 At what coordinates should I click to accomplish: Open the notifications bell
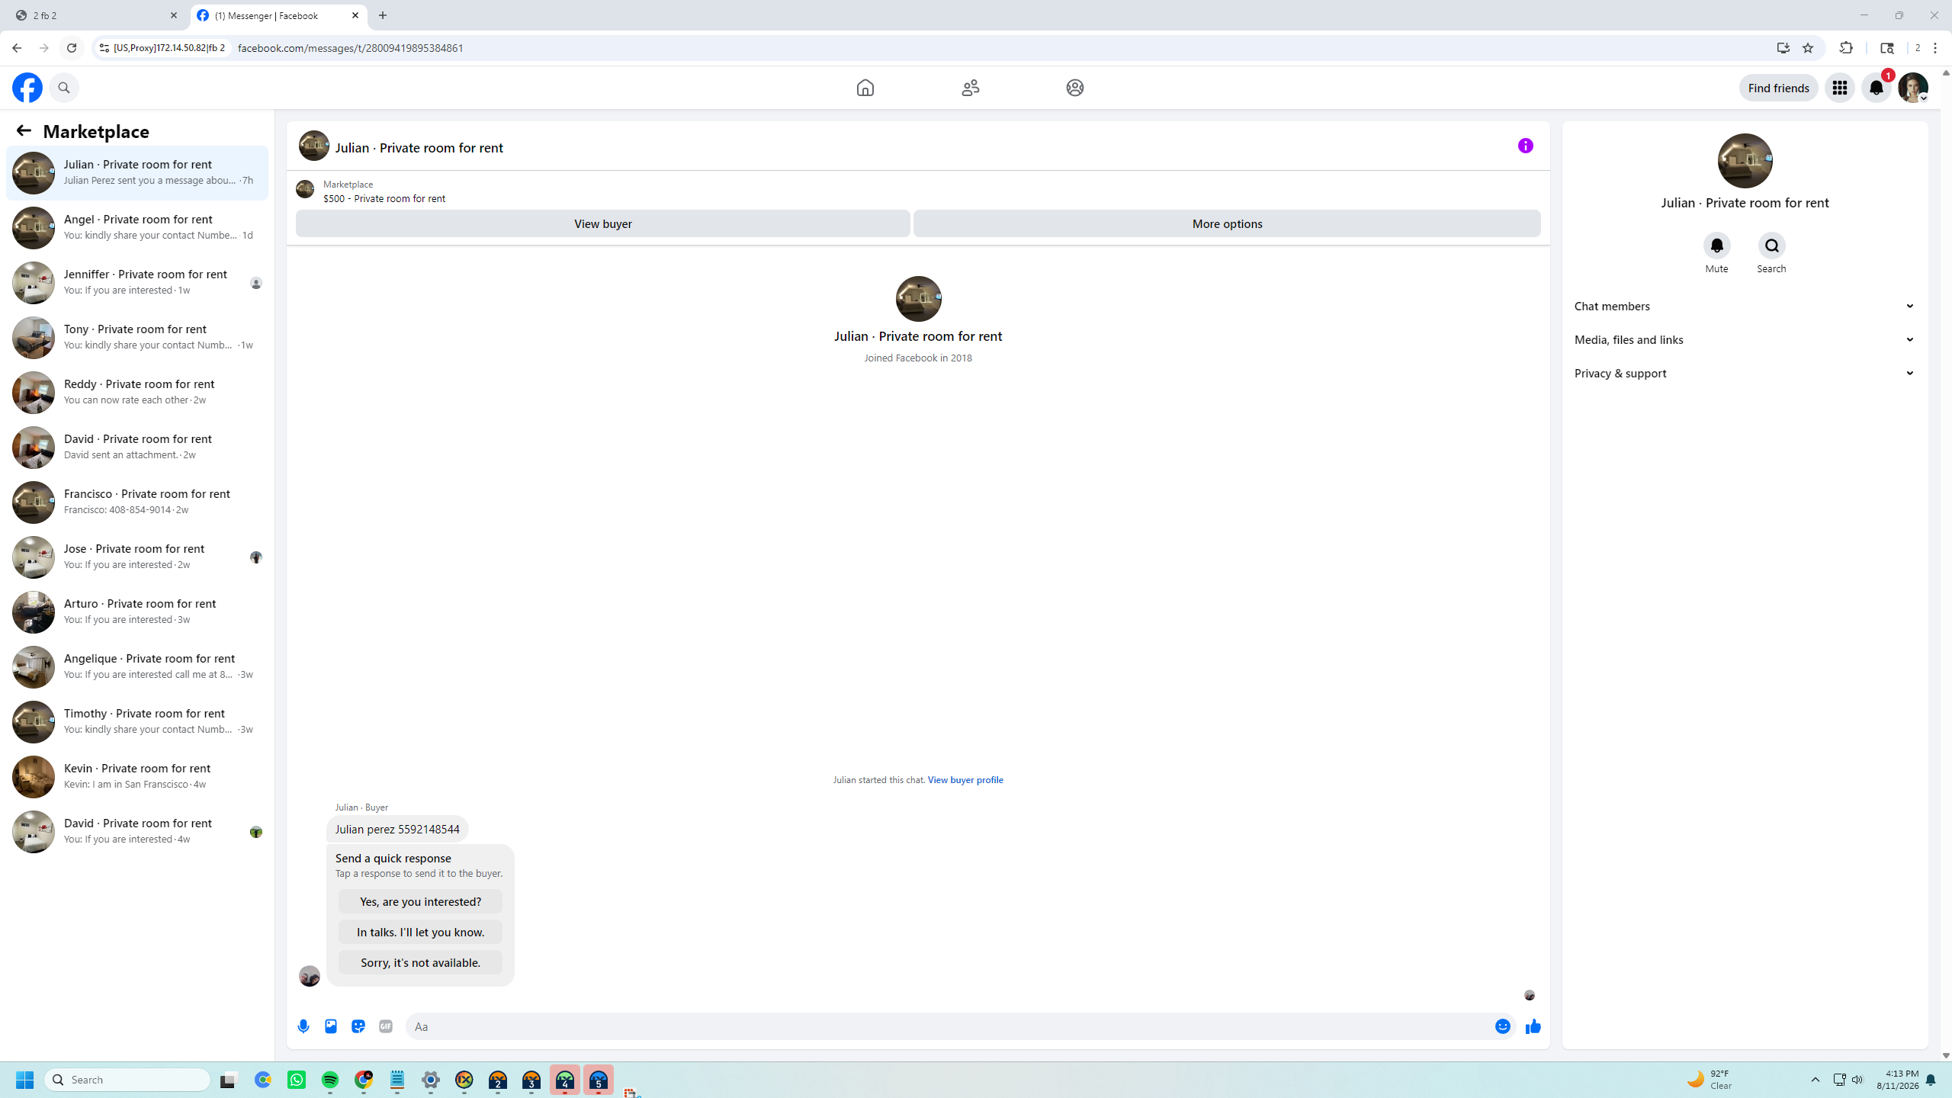click(1876, 88)
